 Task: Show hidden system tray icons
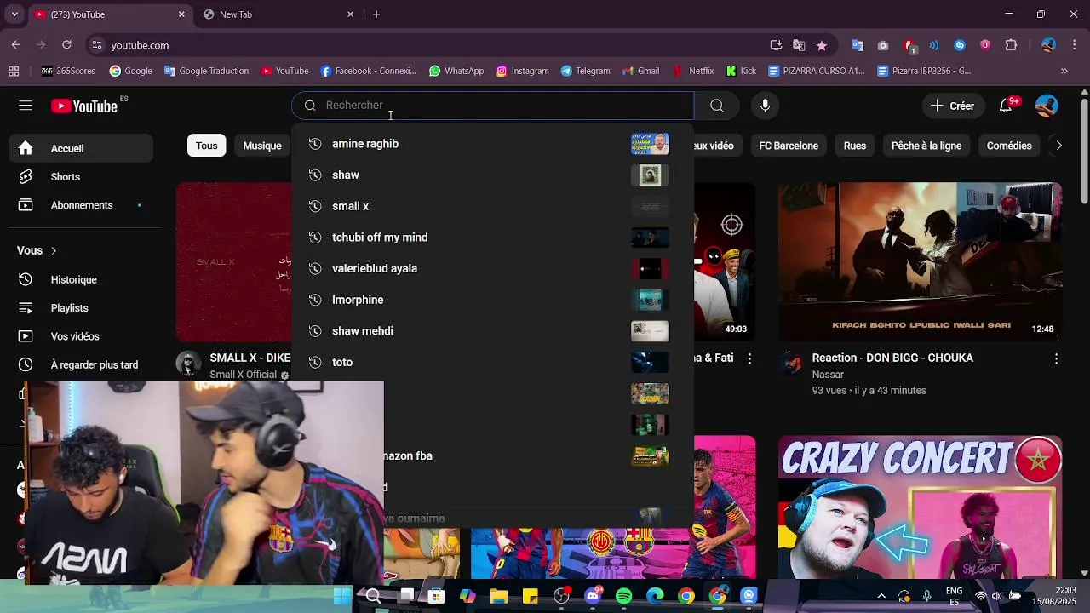pyautogui.click(x=881, y=596)
